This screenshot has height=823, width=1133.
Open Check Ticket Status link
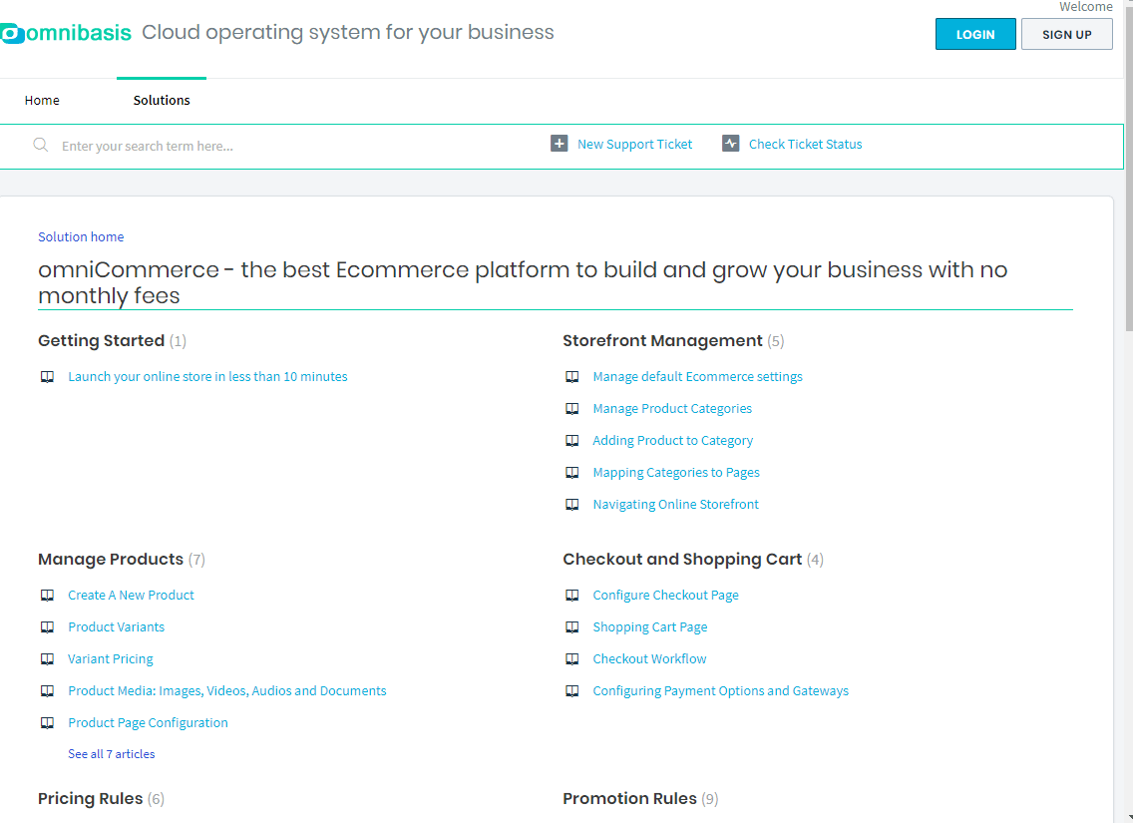point(805,145)
